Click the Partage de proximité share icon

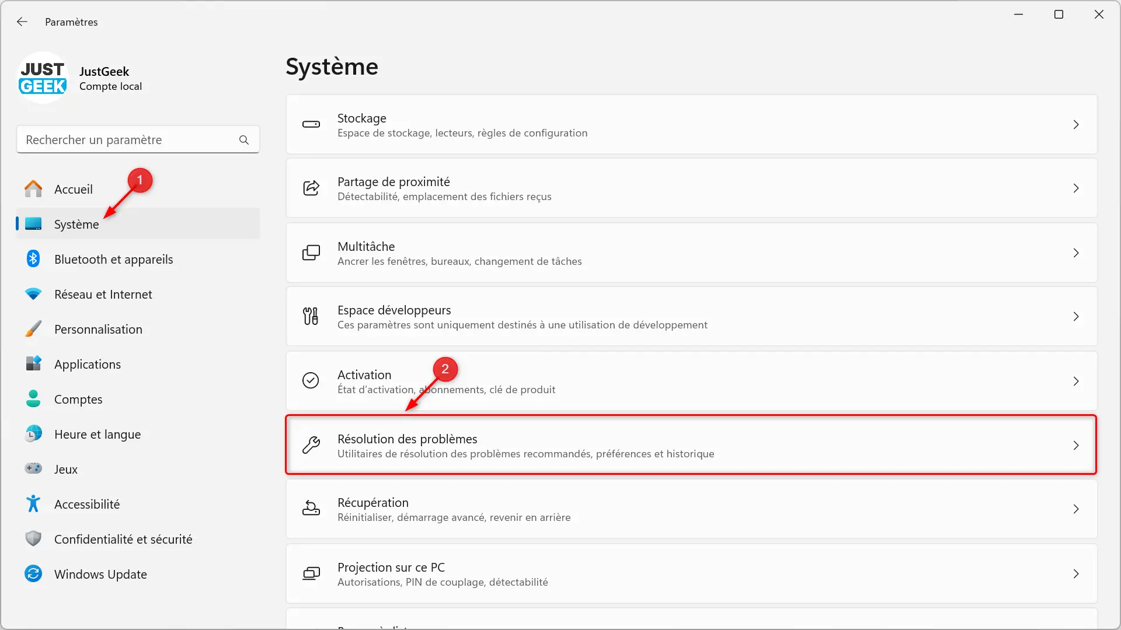(x=311, y=188)
